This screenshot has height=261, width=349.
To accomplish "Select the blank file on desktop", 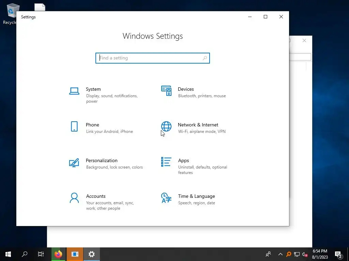I will (40, 7).
